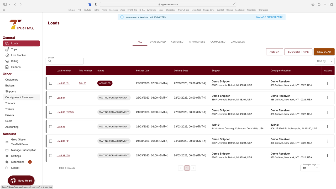
Task: Click the New Load button
Action: coord(324,52)
